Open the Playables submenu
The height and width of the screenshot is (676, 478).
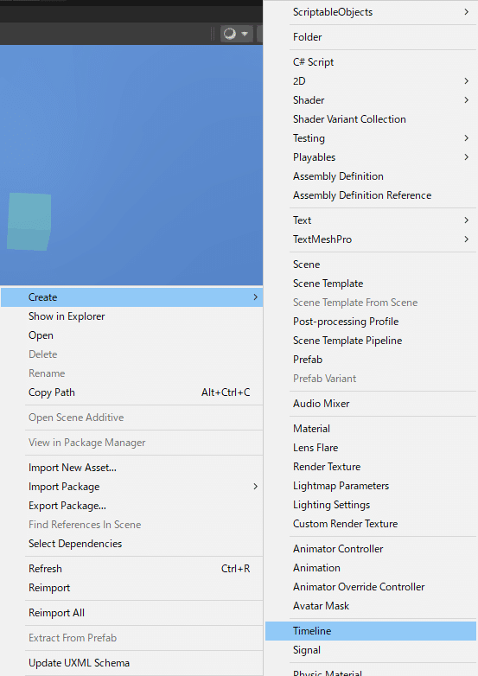(x=315, y=157)
